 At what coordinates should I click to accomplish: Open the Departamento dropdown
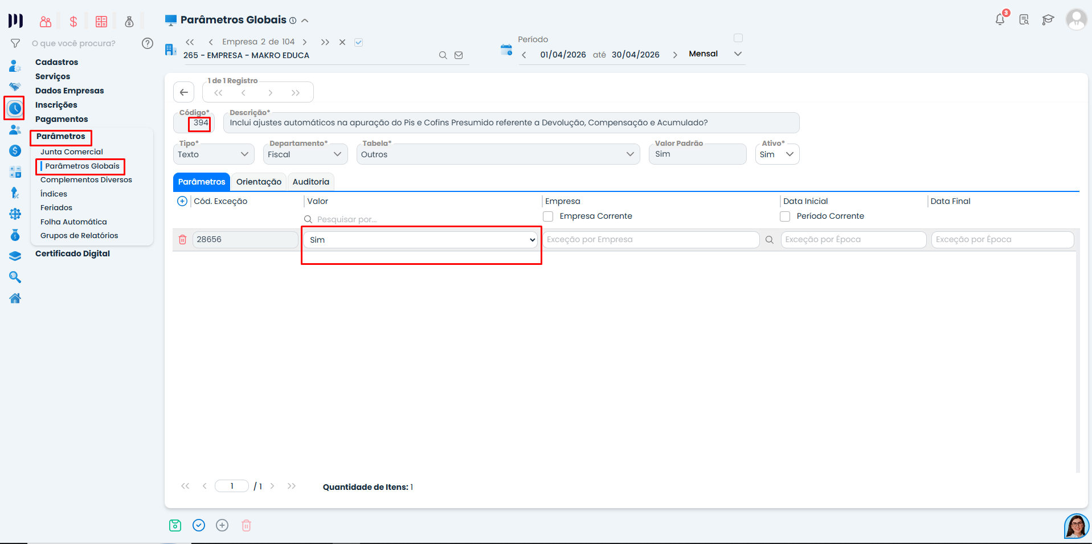[x=305, y=154]
